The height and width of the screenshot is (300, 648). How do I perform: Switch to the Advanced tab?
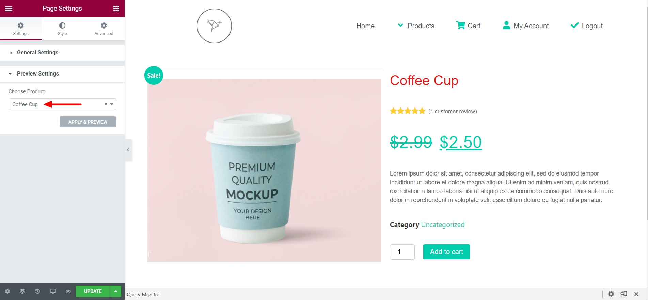[x=104, y=29]
